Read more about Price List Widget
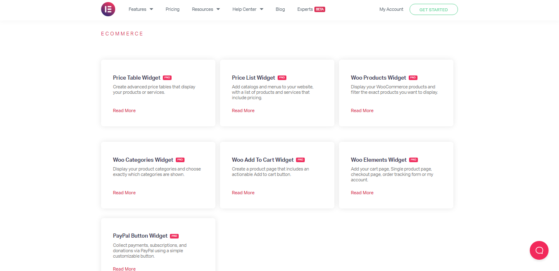This screenshot has width=559, height=271. pos(243,110)
